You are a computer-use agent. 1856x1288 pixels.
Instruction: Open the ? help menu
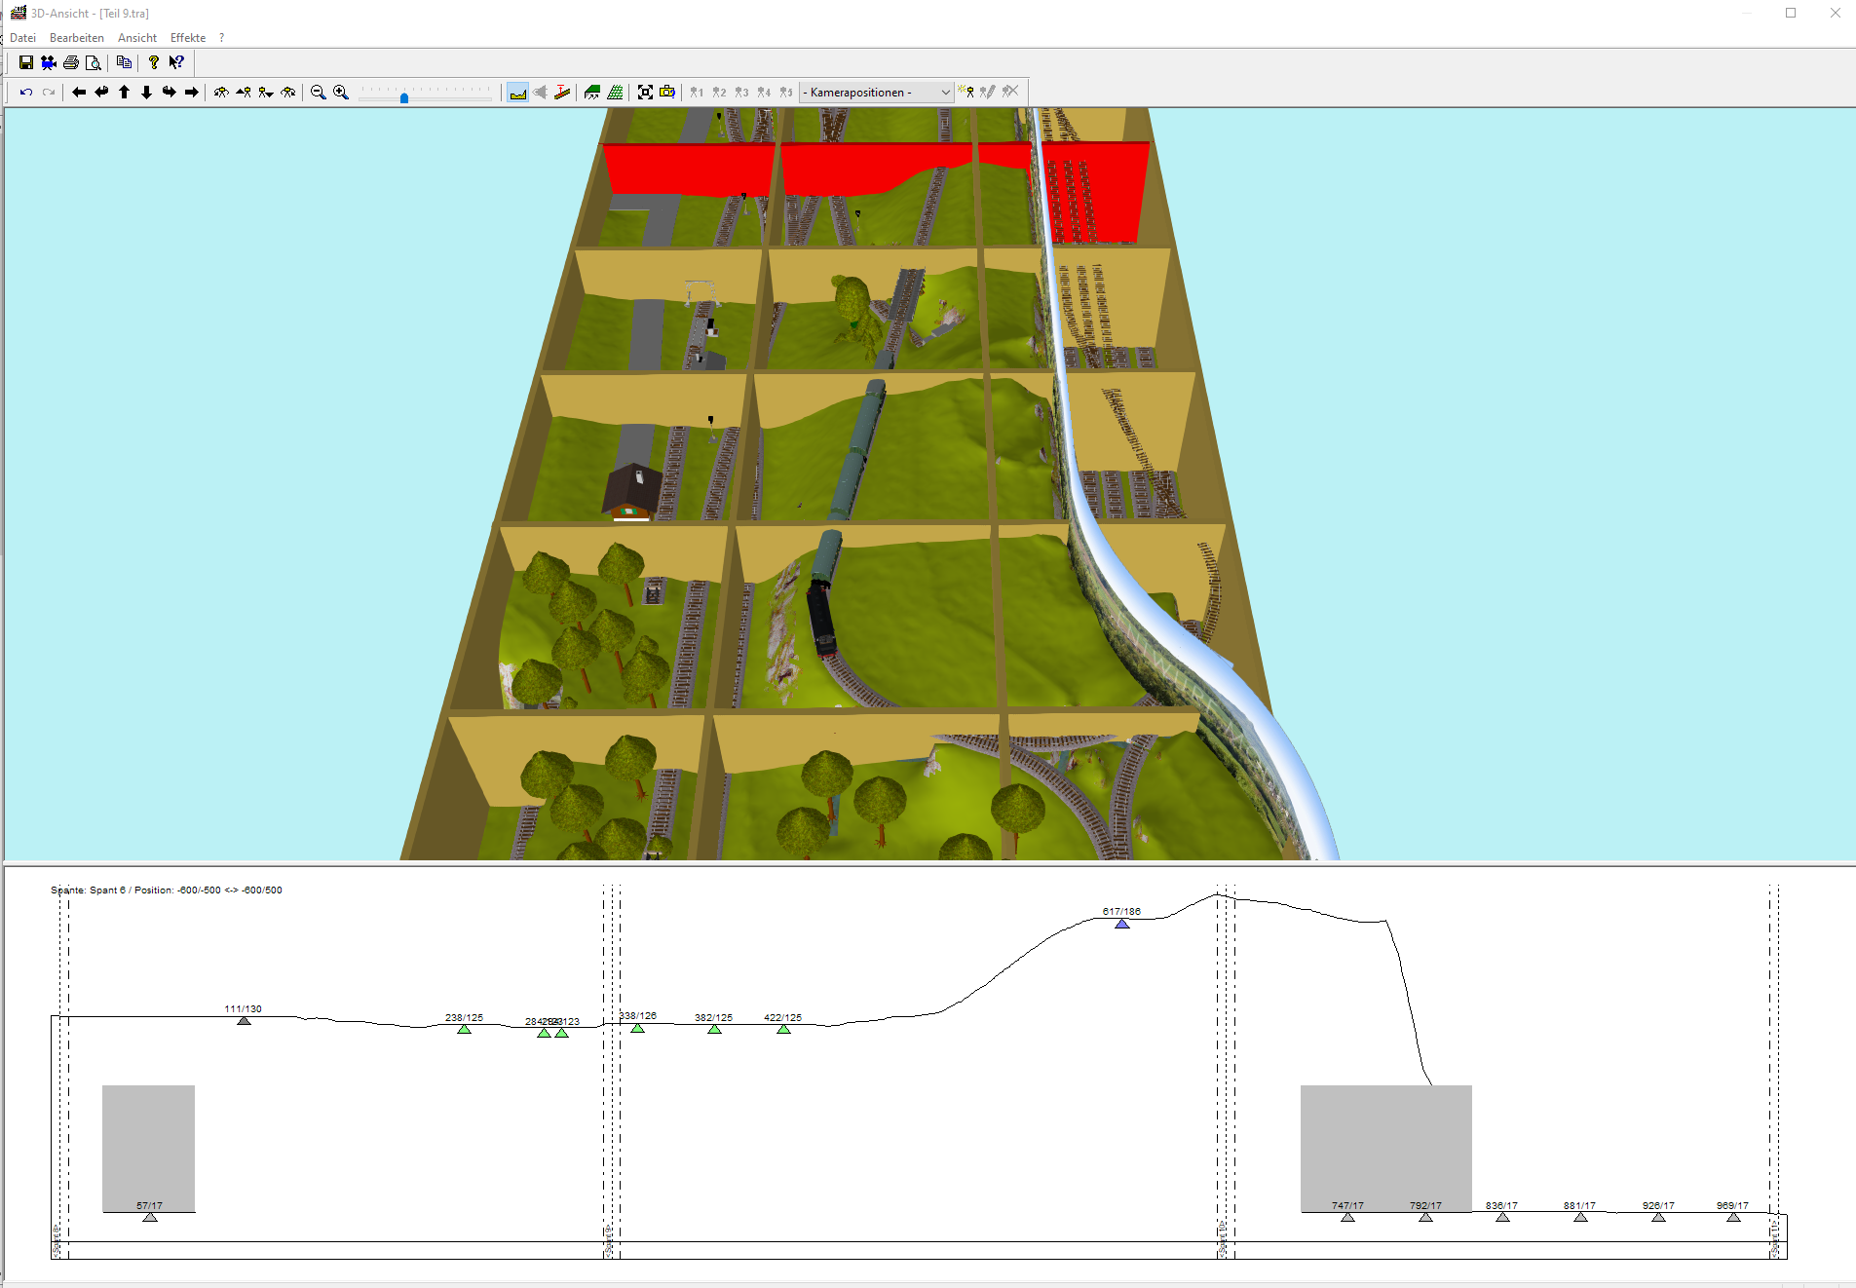click(221, 38)
